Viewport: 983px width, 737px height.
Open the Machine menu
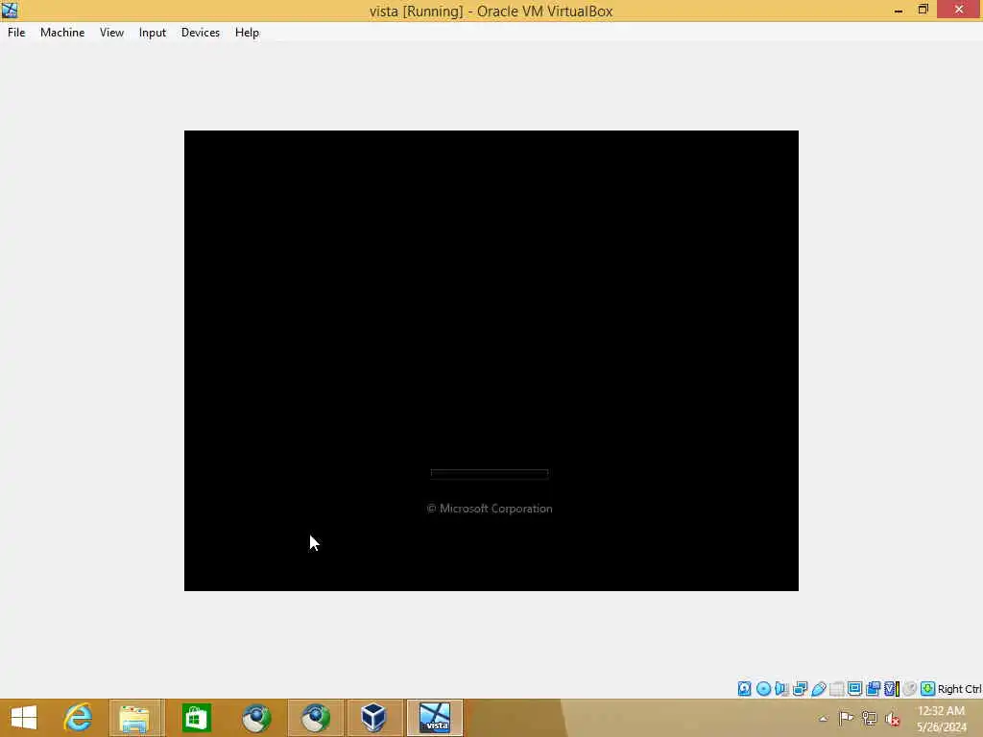[x=62, y=33]
